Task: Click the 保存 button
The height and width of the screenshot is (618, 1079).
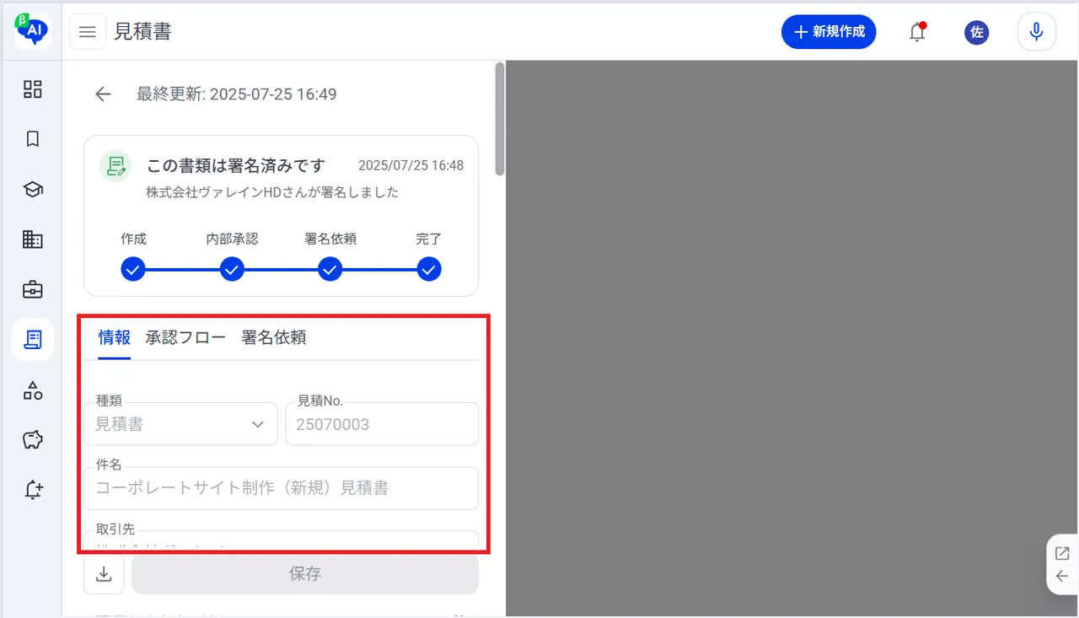Action: [x=305, y=574]
